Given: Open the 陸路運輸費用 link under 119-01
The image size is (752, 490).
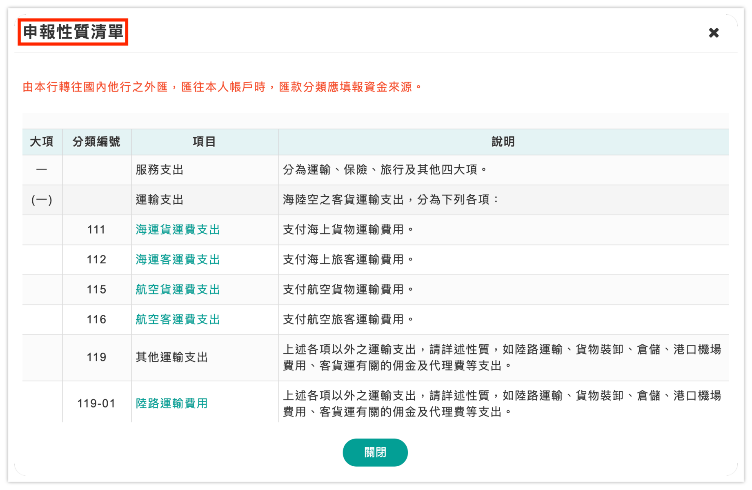Looking at the screenshot, I should 171,403.
